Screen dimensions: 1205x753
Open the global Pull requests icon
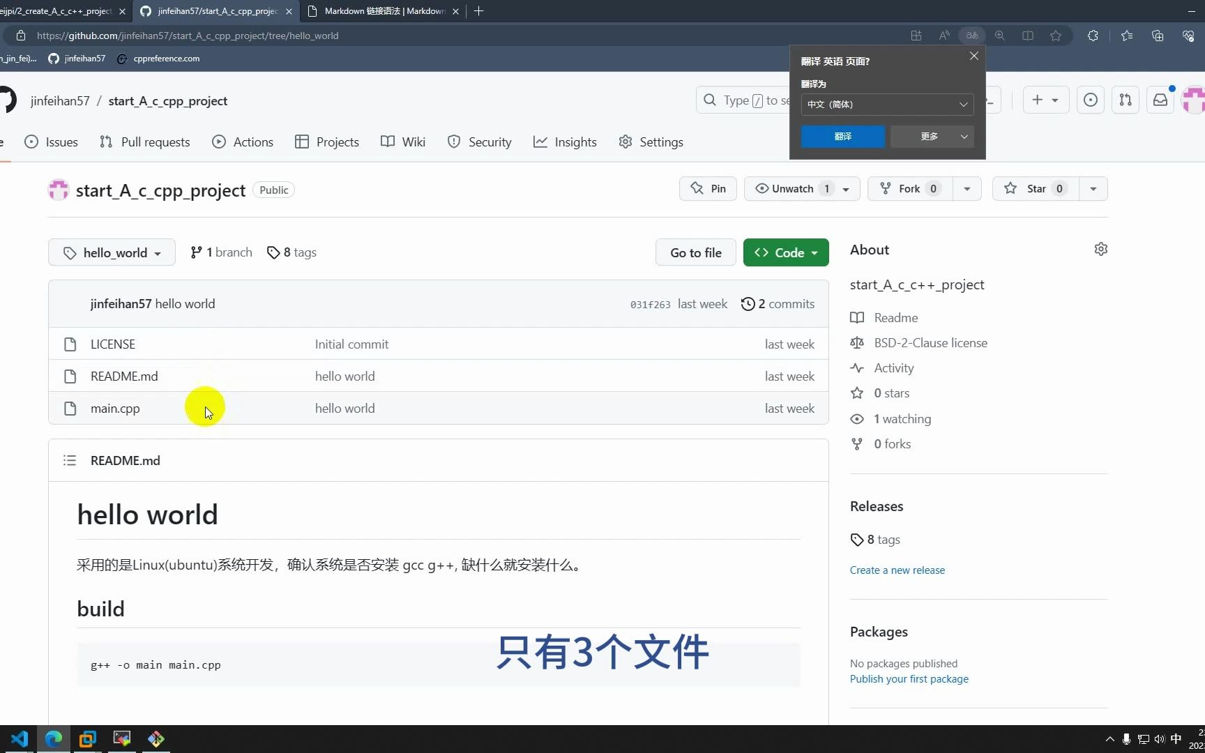pyautogui.click(x=1125, y=100)
